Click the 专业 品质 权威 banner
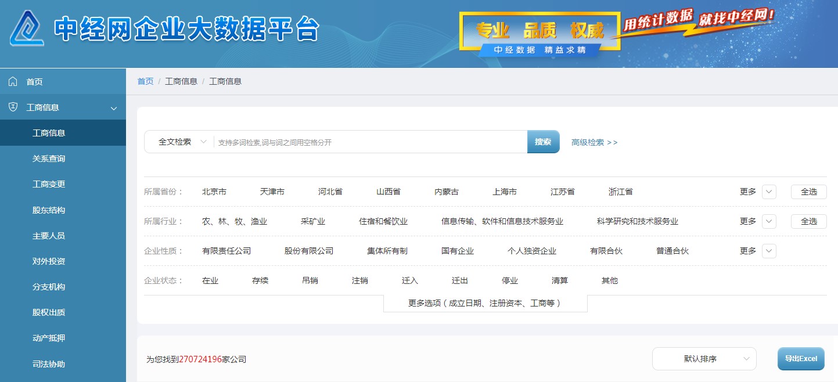 tap(539, 35)
